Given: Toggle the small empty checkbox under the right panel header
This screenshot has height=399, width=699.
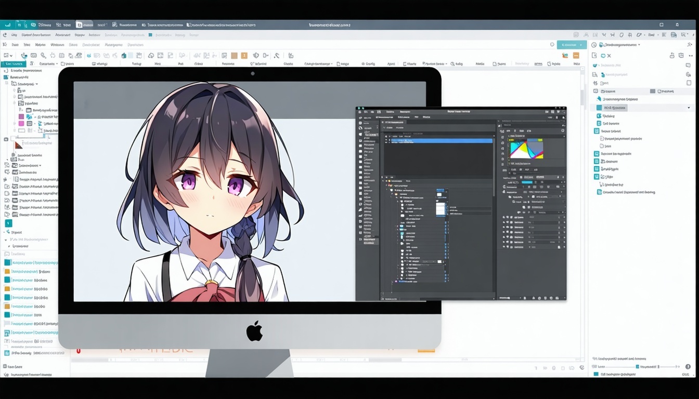Looking at the screenshot, I should 689,83.
